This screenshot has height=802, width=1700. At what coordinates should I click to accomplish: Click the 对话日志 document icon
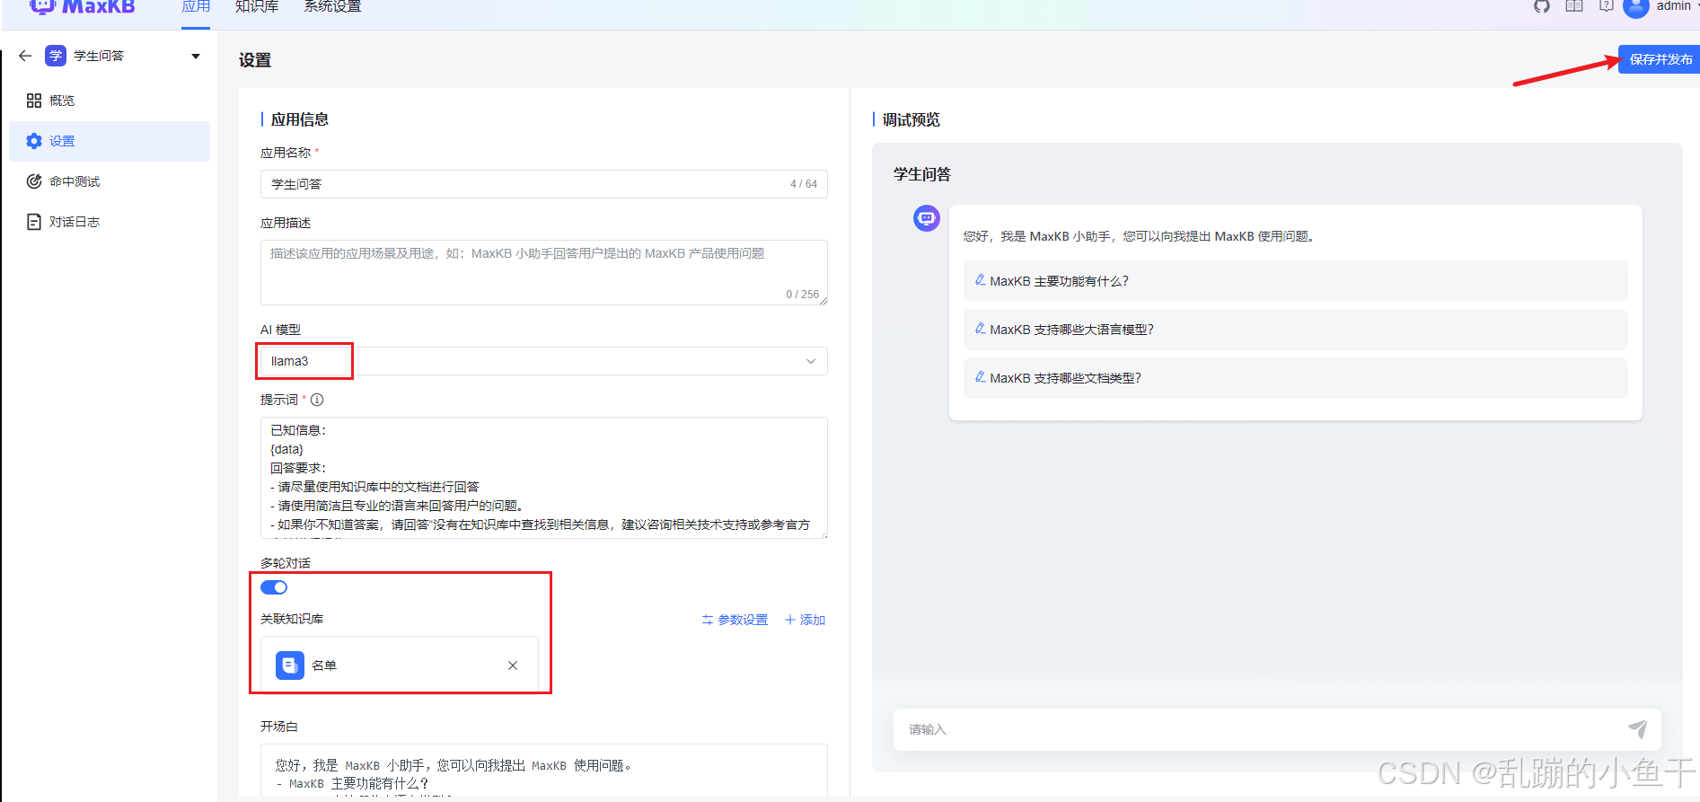[34, 222]
